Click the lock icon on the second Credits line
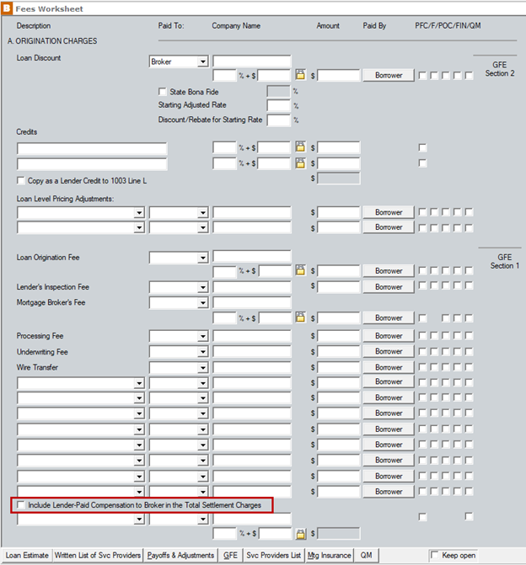Image resolution: width=526 pixels, height=565 pixels. tap(299, 163)
